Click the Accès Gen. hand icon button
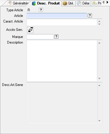 [x=30, y=30]
